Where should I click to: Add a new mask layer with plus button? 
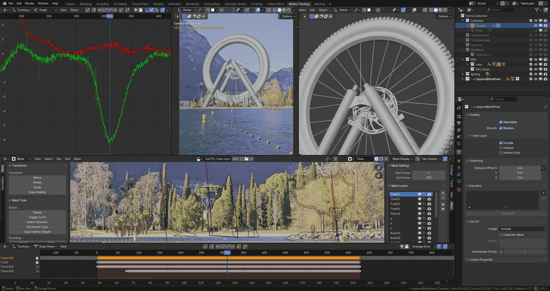click(443, 193)
